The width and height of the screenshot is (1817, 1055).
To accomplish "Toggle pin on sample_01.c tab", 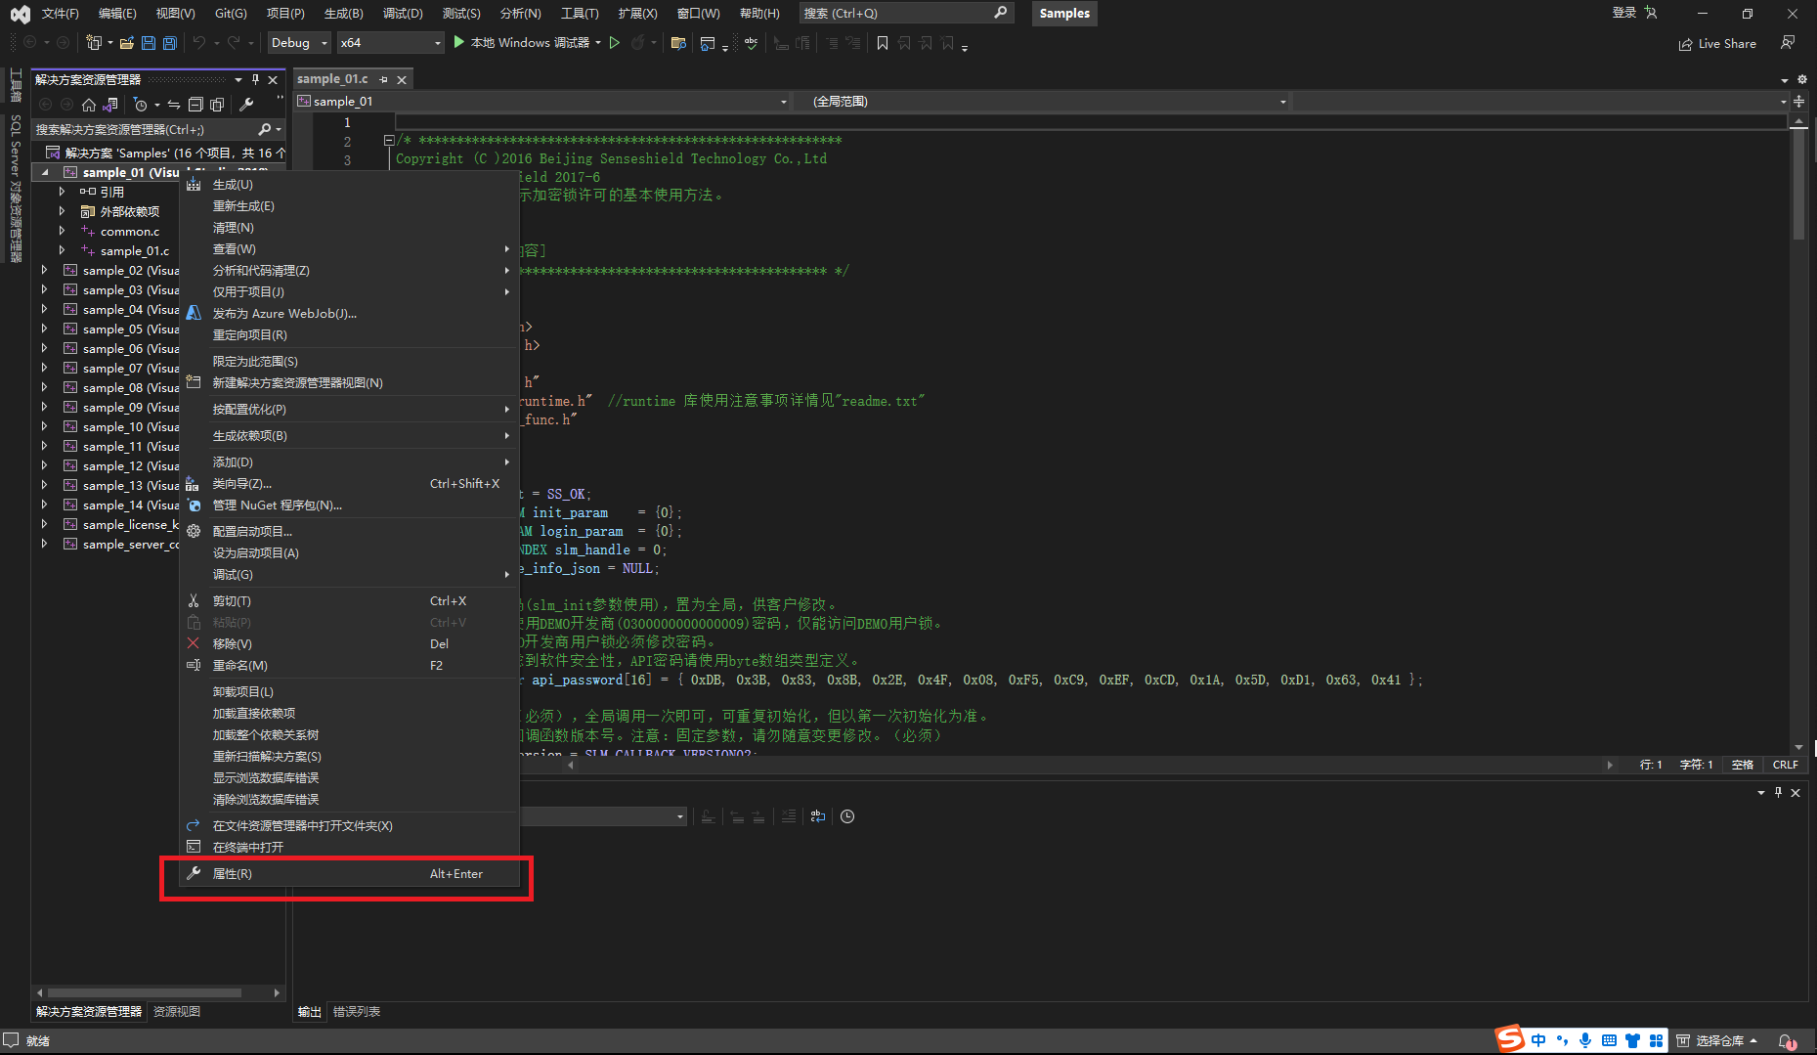I will (384, 79).
